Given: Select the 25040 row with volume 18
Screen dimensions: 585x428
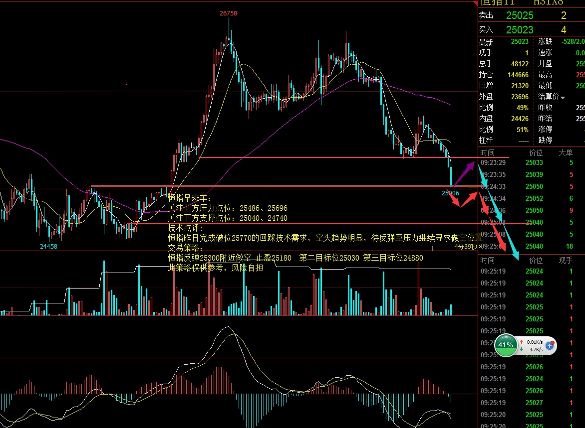Looking at the screenshot, I should pyautogui.click(x=531, y=246).
